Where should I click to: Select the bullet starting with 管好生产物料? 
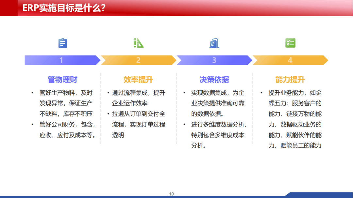point(66,103)
